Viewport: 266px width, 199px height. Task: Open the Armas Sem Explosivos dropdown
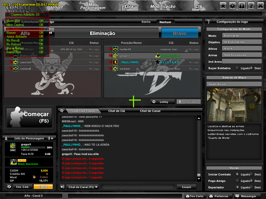pos(242,55)
